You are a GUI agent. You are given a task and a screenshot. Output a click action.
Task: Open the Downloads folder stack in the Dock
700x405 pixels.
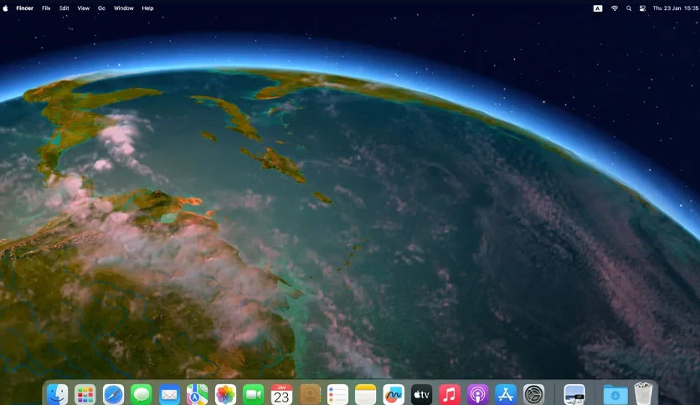615,395
